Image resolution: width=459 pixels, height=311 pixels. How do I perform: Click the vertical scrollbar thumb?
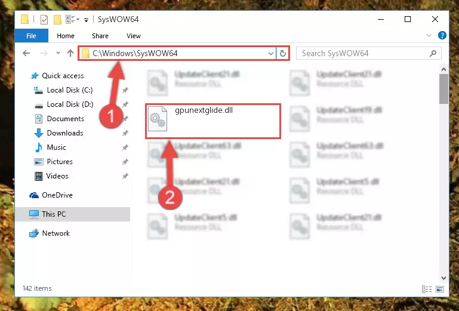click(443, 89)
